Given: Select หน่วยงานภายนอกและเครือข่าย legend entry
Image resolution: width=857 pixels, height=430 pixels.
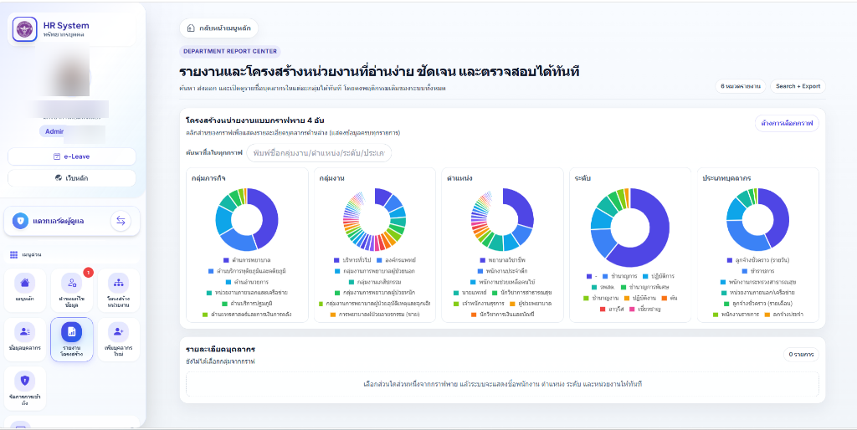Looking at the screenshot, I should pos(247,292).
